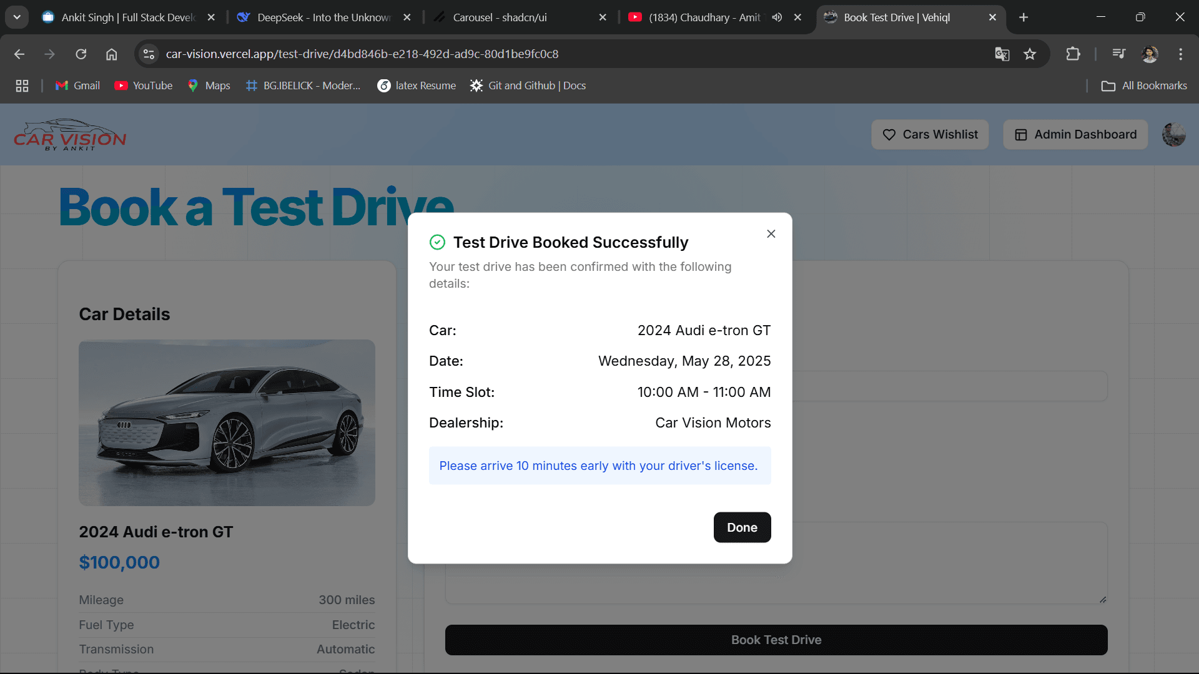Open BG.IBELICK bookmark
Viewport: 1199px width, 674px height.
[x=303, y=85]
